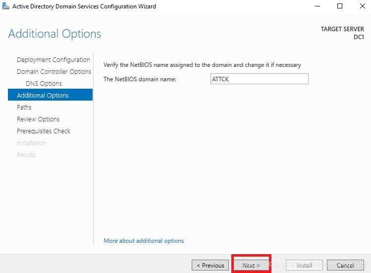Image resolution: width=371 pixels, height=273 pixels.
Task: Select Prerequisites Check in the sidebar
Action: [44, 131]
